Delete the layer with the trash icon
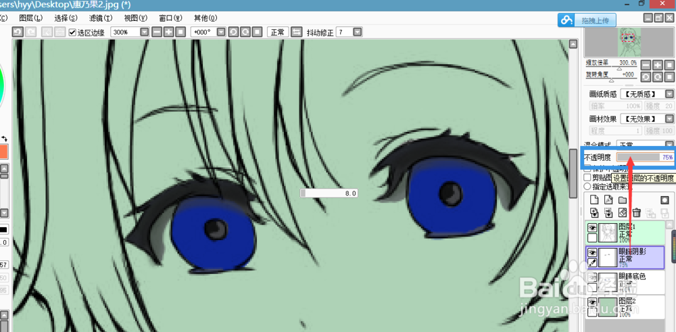The height and width of the screenshot is (332, 676). 636,213
